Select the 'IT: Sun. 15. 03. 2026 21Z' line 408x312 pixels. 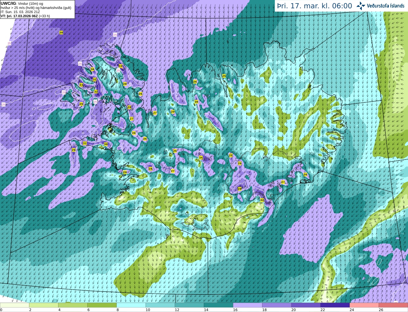tap(20, 12)
